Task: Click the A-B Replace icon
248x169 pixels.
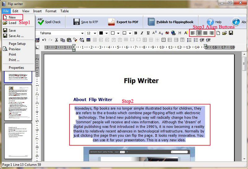Action: click(x=82, y=40)
